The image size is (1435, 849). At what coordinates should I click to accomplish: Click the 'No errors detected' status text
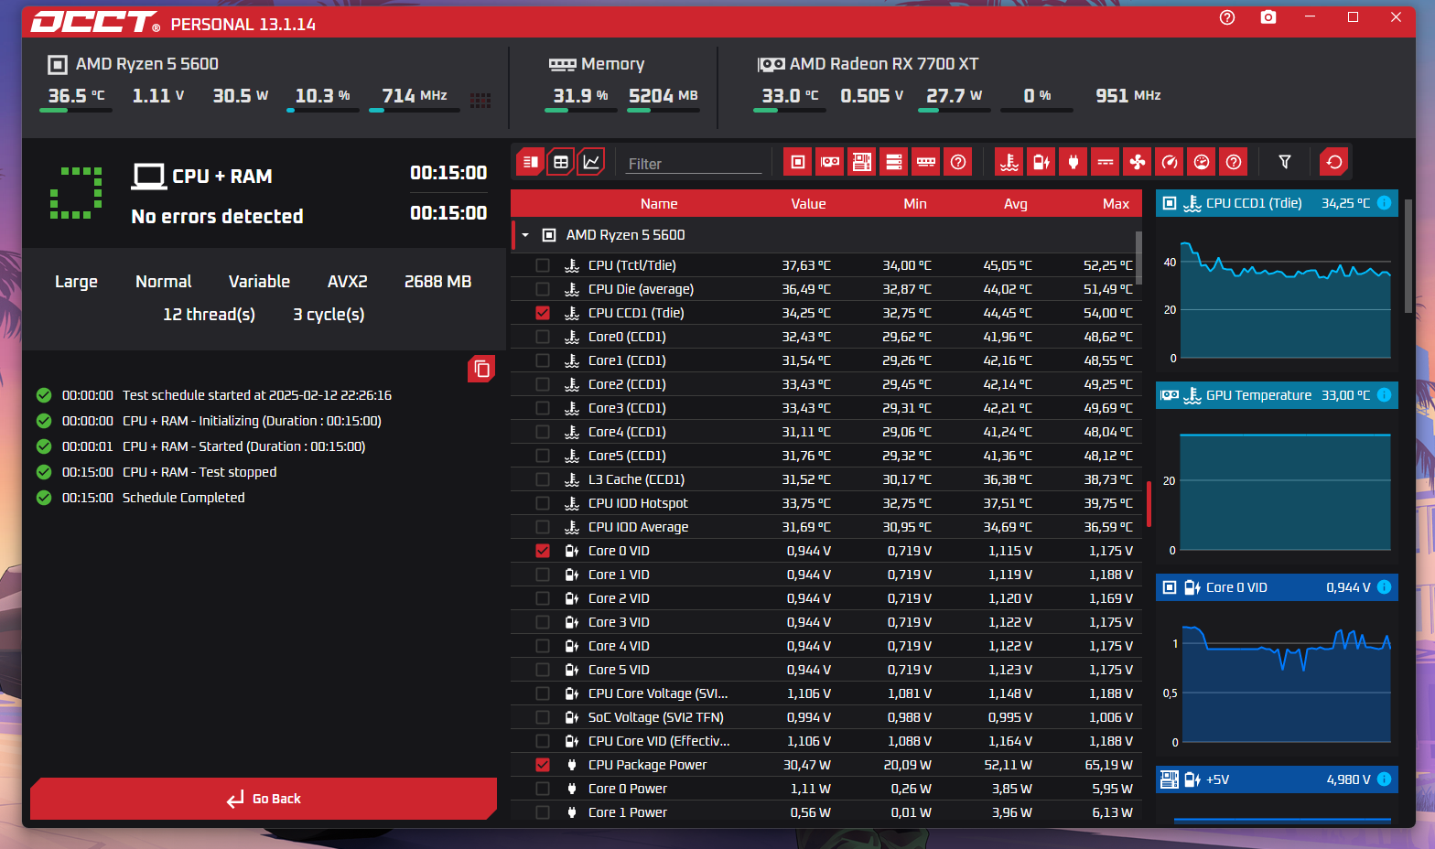pos(217,216)
